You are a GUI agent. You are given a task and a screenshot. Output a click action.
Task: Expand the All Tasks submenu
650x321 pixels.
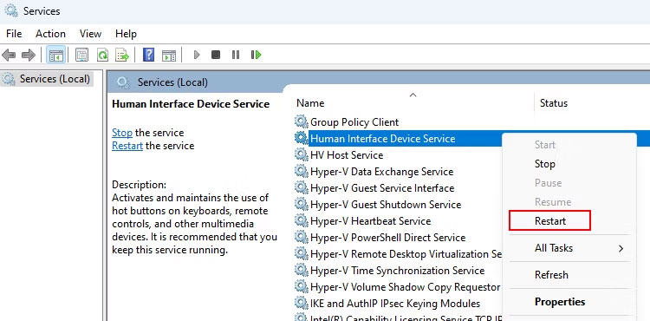click(x=569, y=248)
